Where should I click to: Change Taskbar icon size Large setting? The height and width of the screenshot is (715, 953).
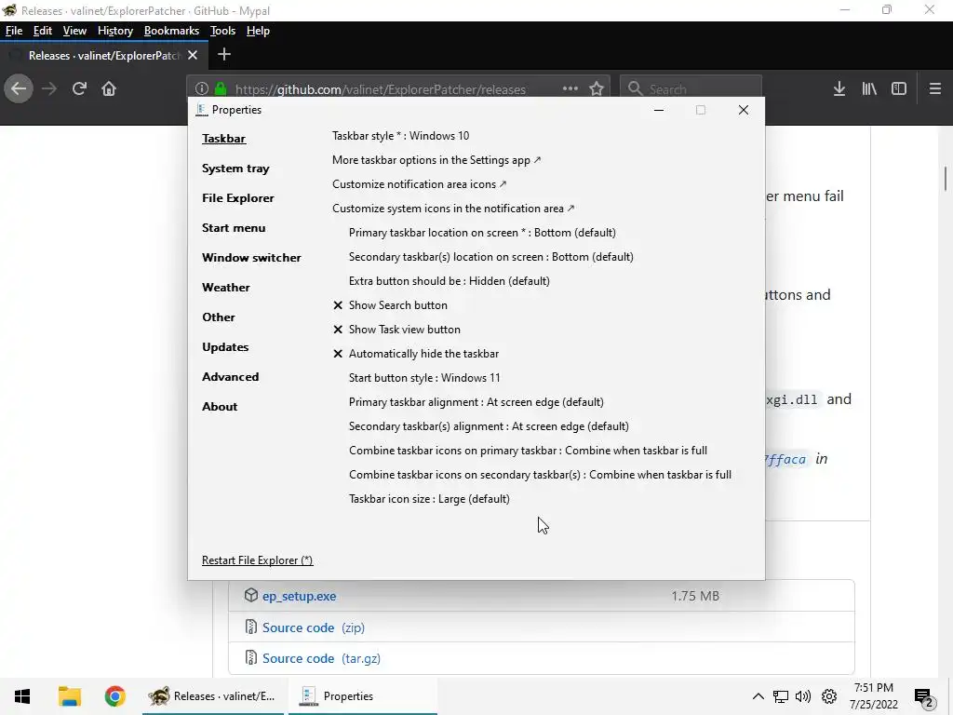[x=429, y=499]
